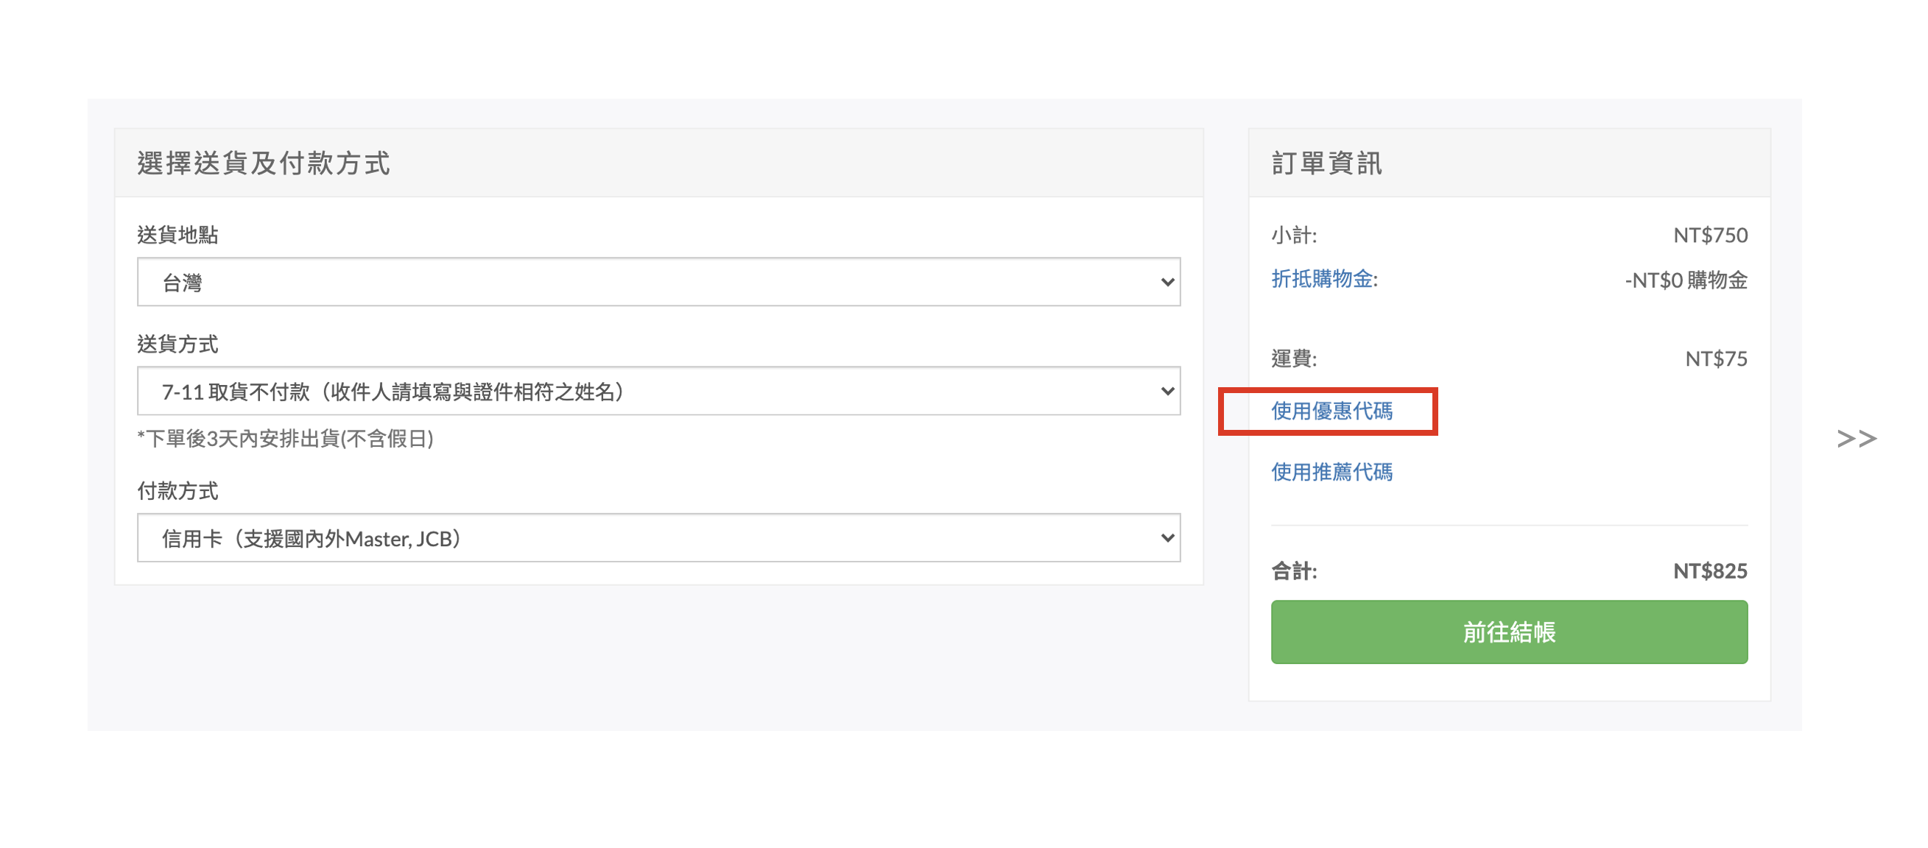Click the 訂單資訊 panel header
This screenshot has height=848, width=1928.
(x=1326, y=163)
